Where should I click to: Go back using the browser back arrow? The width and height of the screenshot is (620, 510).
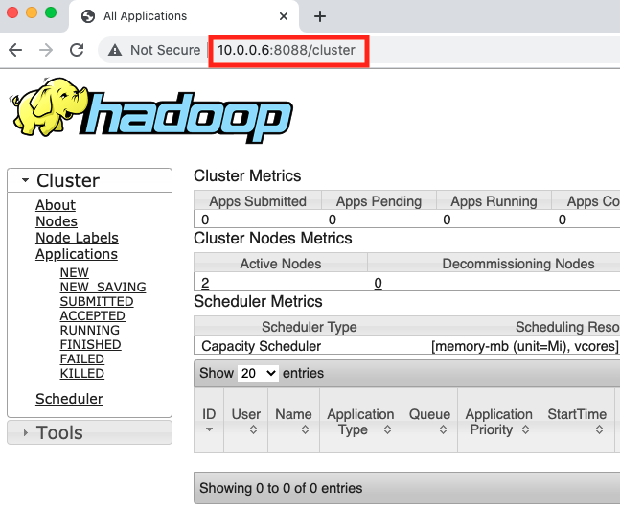pyautogui.click(x=15, y=50)
